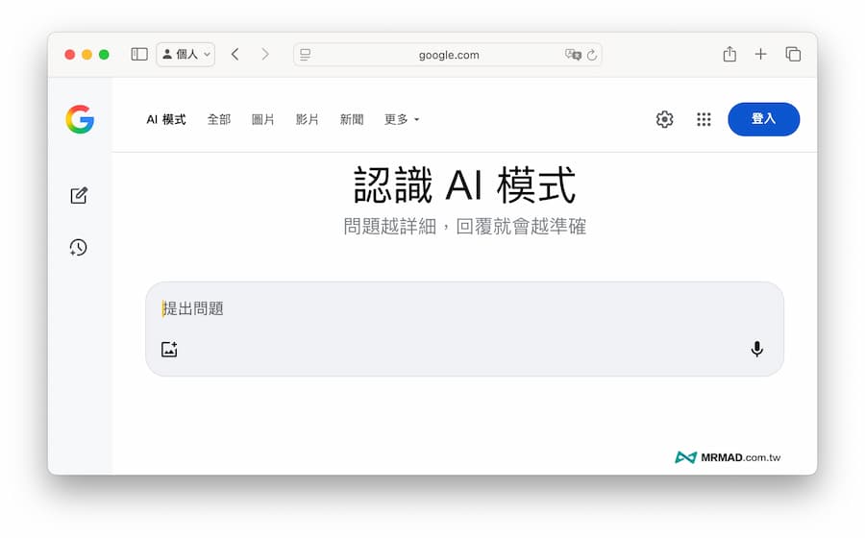This screenshot has width=865, height=538.
Task: Expand the 更多 dropdown menu
Action: click(402, 119)
